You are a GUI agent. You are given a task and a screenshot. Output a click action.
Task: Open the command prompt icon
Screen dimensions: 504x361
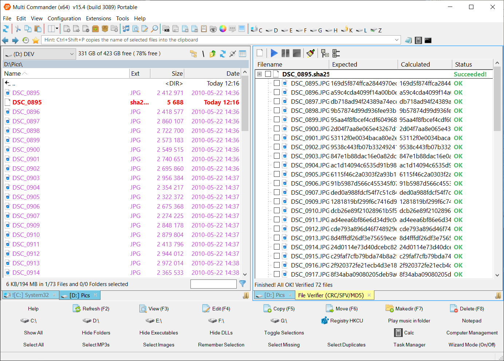coord(428,40)
